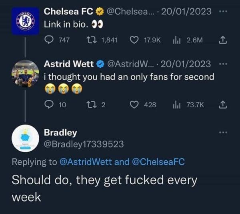Open the Bradley17339523 handle

point(84,144)
